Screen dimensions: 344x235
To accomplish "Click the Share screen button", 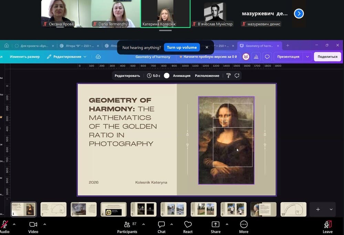I will tap(216, 227).
